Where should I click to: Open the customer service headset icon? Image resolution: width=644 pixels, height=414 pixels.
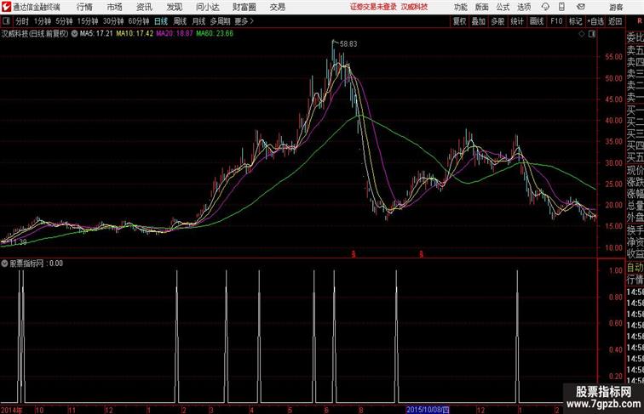pyautogui.click(x=545, y=7)
